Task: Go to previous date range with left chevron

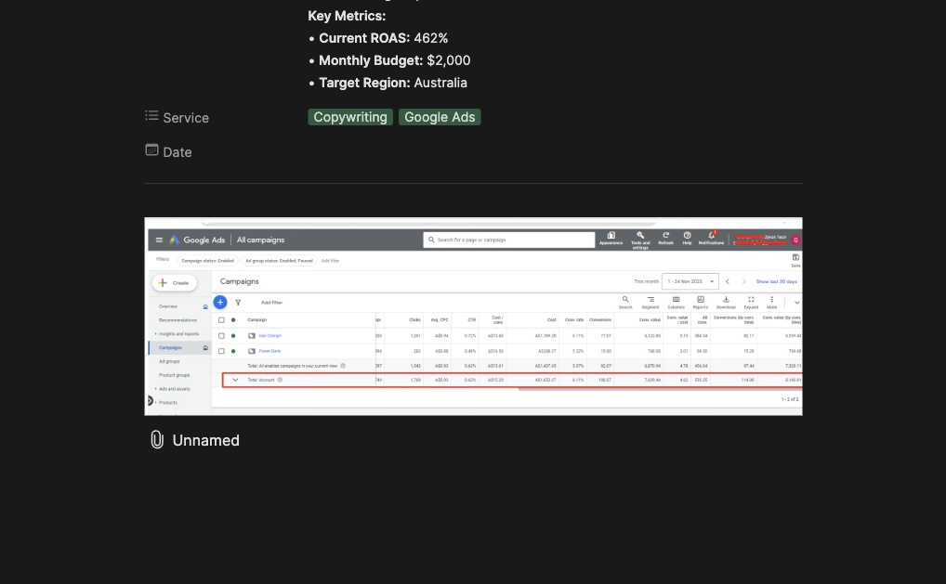Action: [x=728, y=281]
